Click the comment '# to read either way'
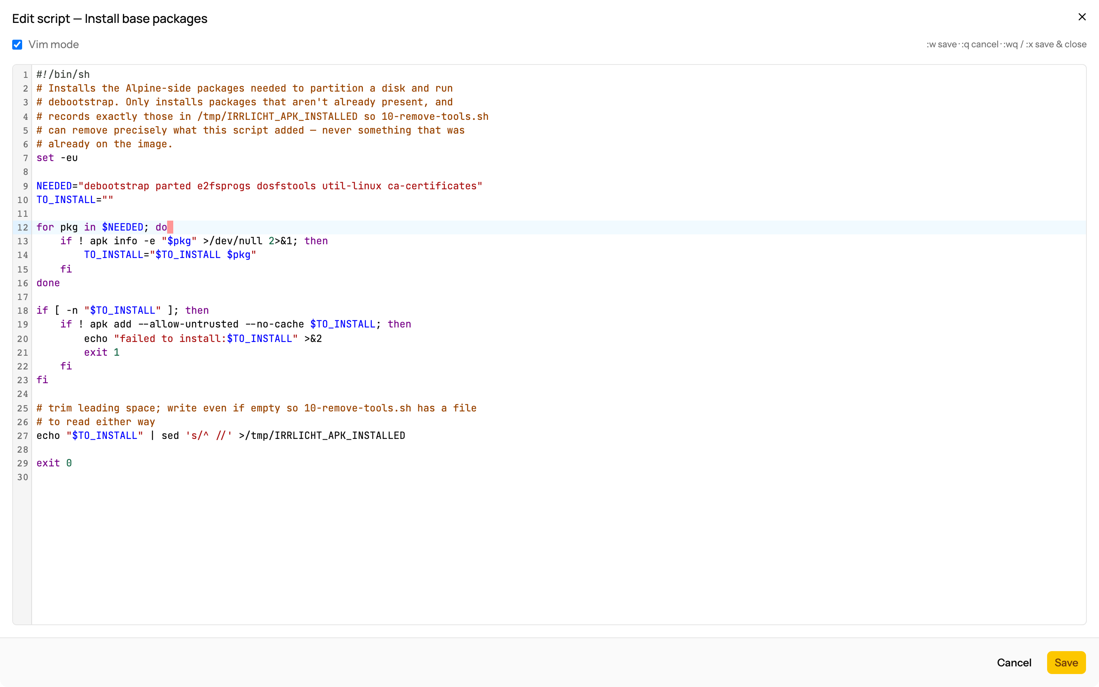This screenshot has width=1099, height=687. (x=96, y=422)
